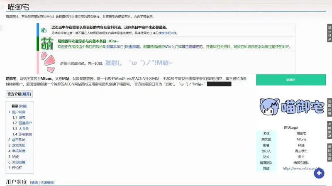Toggle the 半隐黑幕 side tab

pyautogui.click(x=330, y=130)
